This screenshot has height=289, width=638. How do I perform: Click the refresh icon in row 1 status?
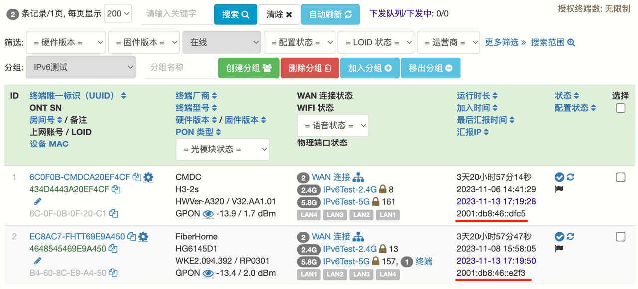570,177
